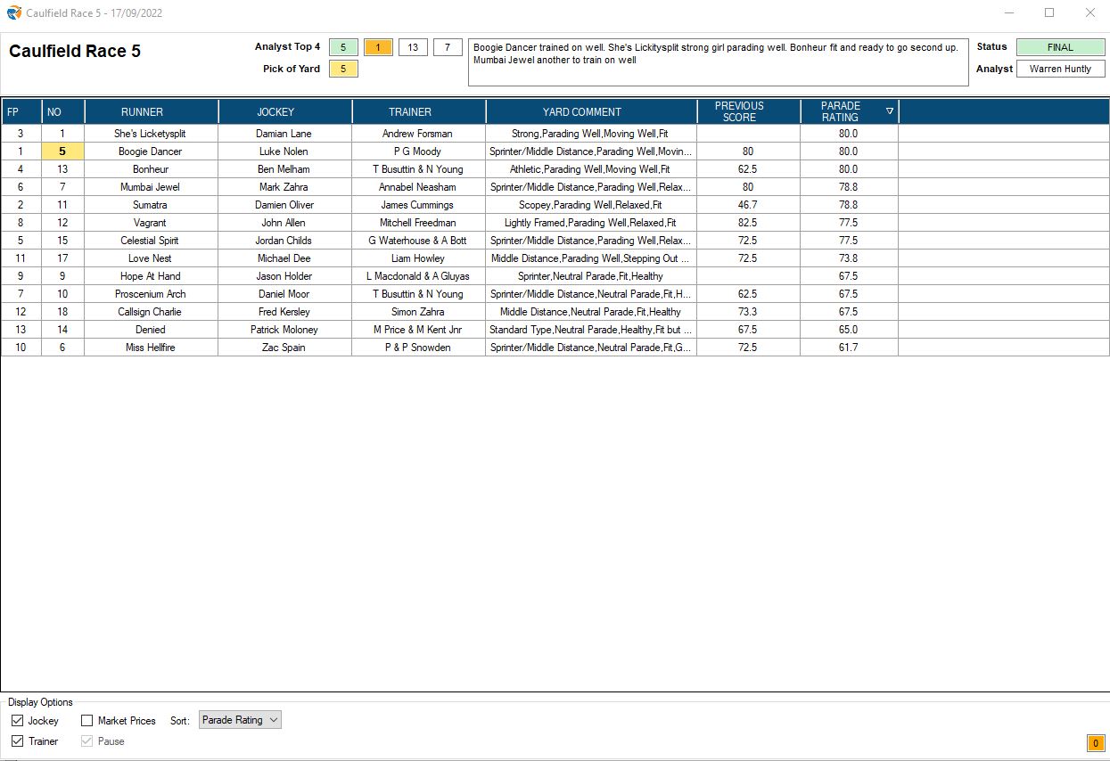Image resolution: width=1110 pixels, height=761 pixels.
Task: Select runner Sumatra
Action: [x=151, y=205]
